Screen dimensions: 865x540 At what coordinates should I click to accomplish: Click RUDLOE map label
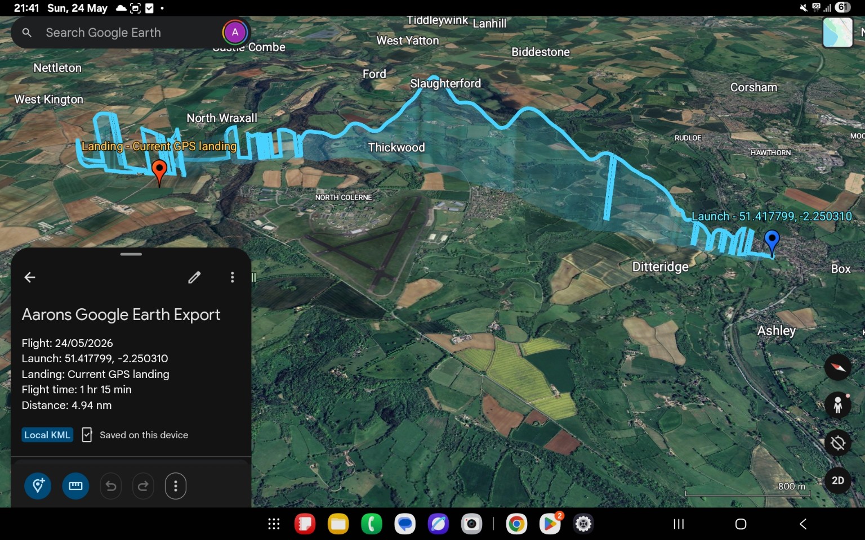tap(688, 138)
